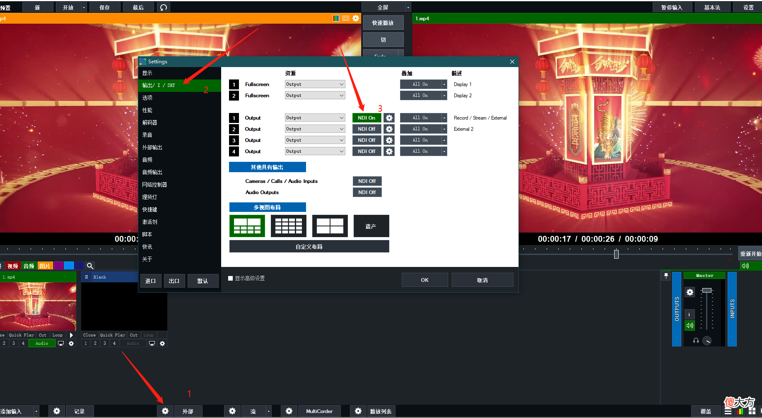
Task: Open recording settings gear beside 记录
Action: (57, 411)
